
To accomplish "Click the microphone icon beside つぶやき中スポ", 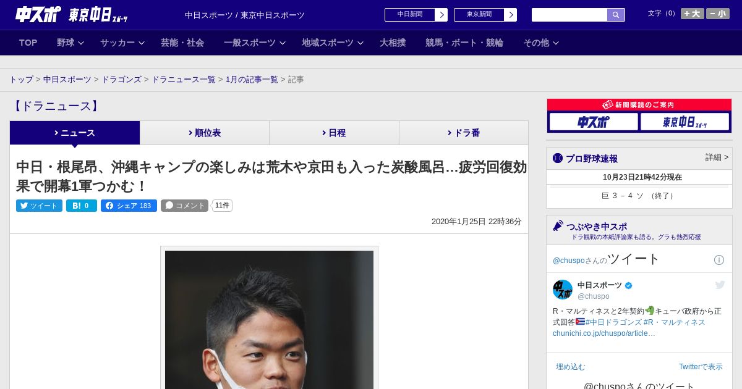I will coord(558,226).
